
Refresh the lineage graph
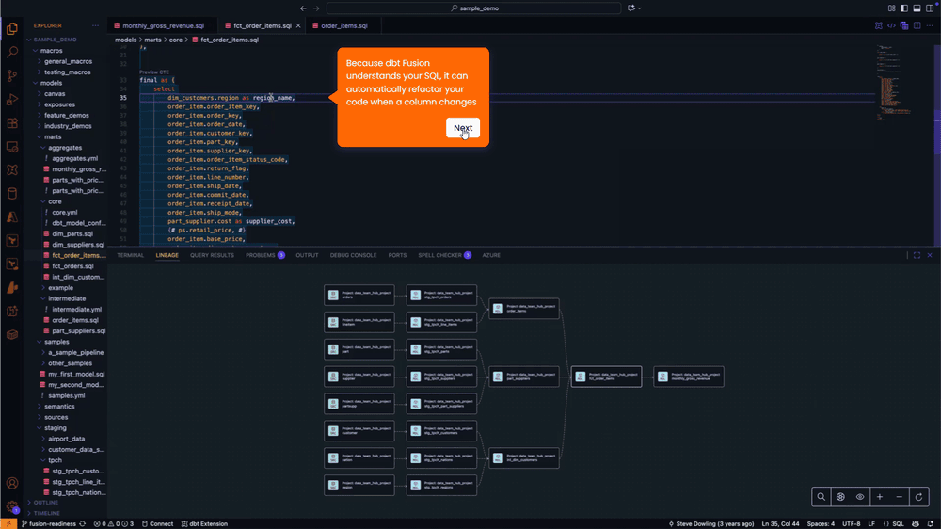click(919, 496)
